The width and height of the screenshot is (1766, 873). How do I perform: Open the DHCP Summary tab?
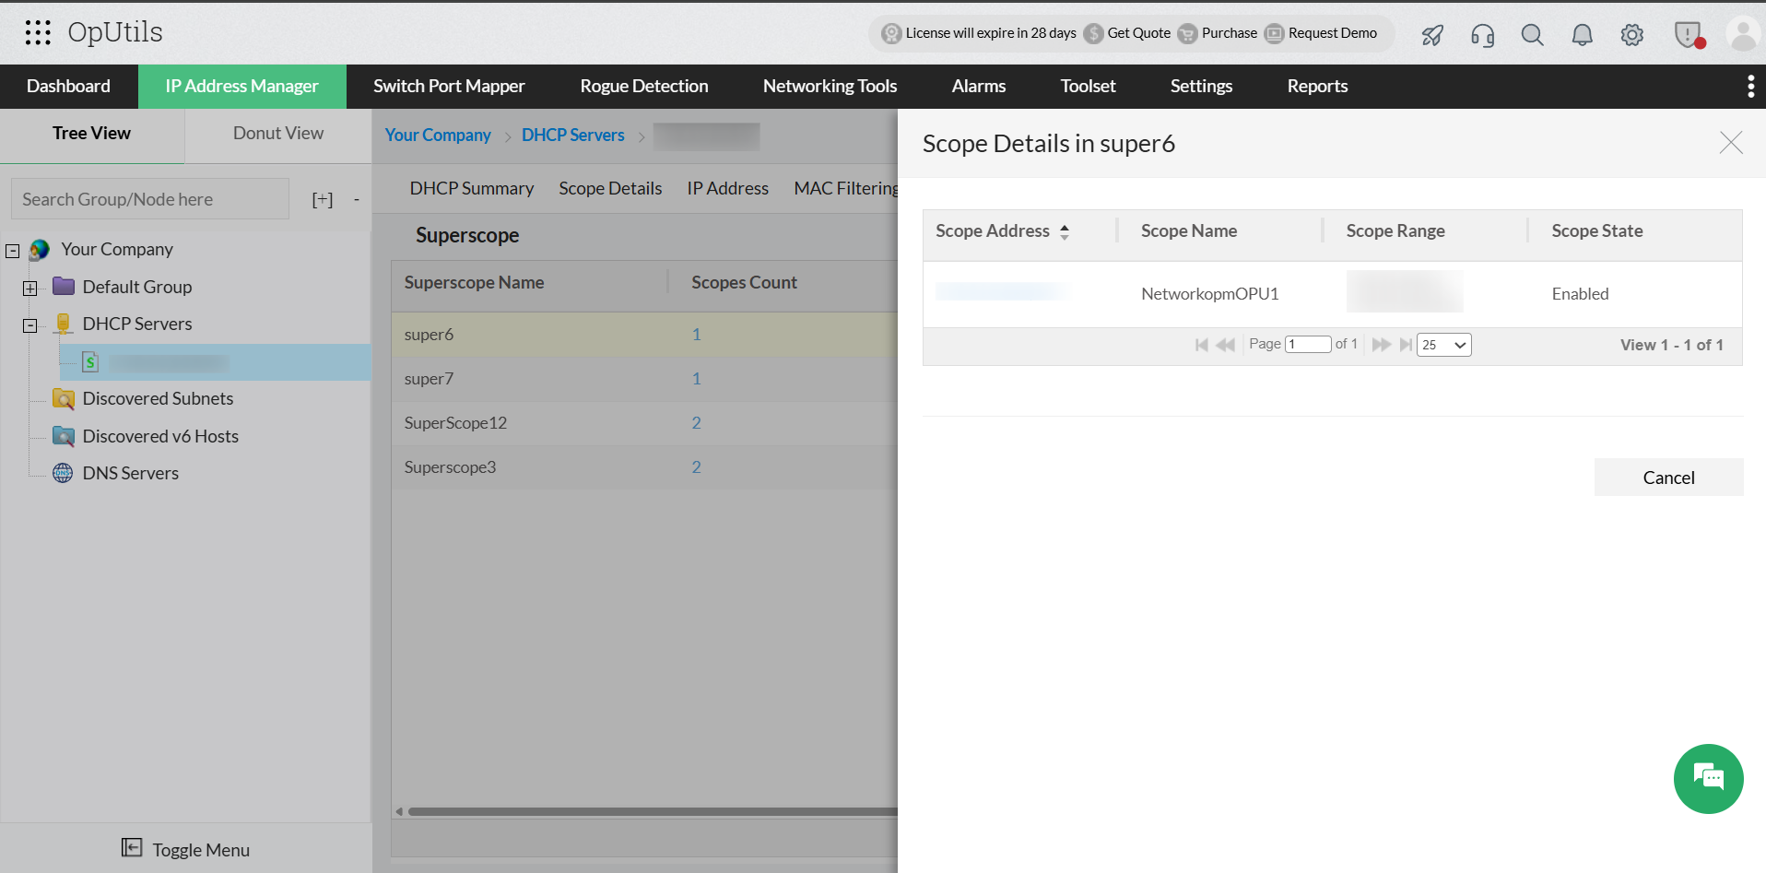point(471,188)
